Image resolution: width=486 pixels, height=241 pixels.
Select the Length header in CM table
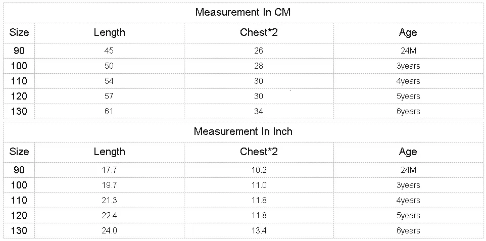(x=110, y=32)
